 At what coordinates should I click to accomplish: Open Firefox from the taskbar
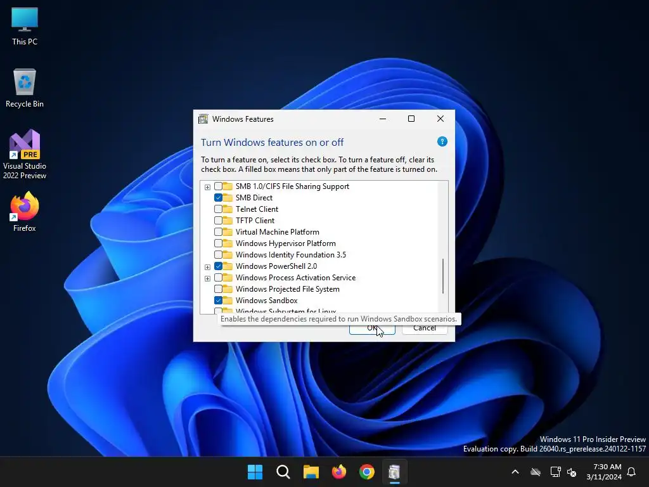(339, 472)
